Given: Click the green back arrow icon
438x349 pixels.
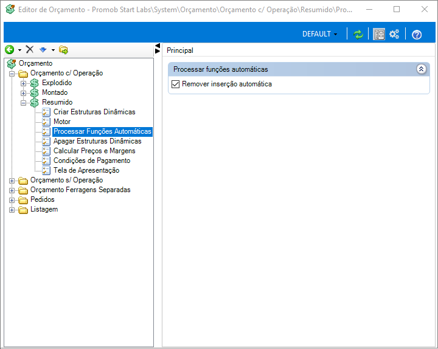Looking at the screenshot, I should coord(10,50).
